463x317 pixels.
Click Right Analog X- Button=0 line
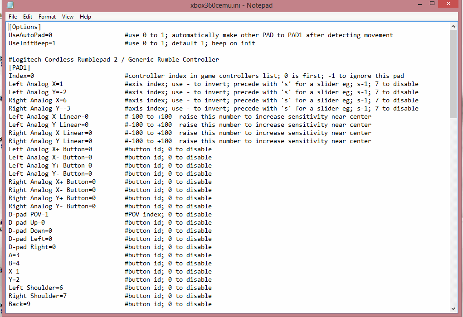(52, 190)
